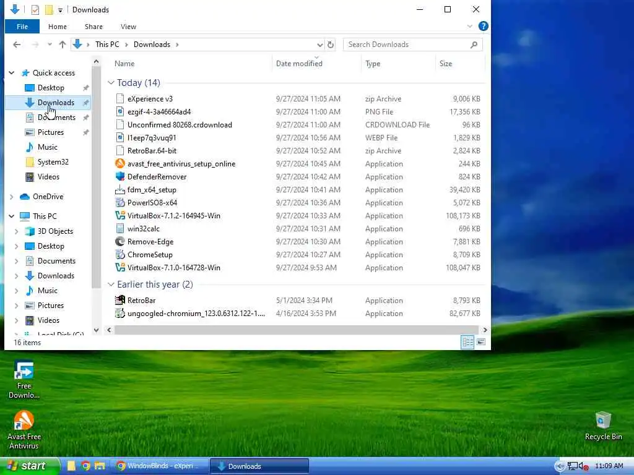
Task: Click This PC in the breadcrumb path
Action: coord(107,45)
